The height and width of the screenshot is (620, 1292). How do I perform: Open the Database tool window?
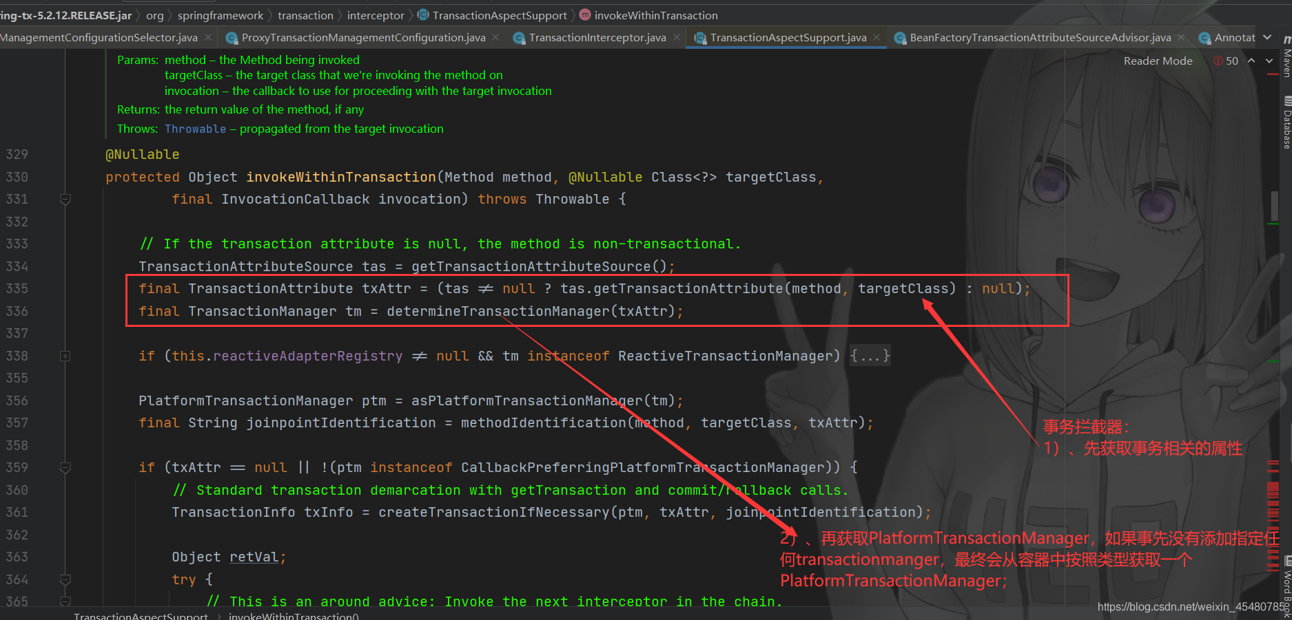[x=1286, y=124]
